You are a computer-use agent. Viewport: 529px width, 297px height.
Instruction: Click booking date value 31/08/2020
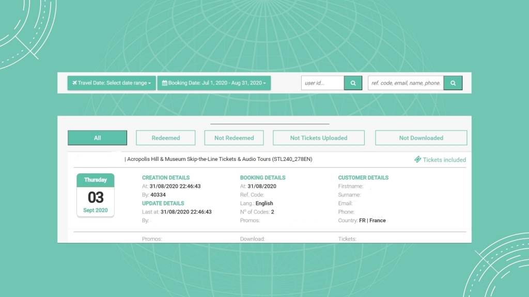click(262, 186)
